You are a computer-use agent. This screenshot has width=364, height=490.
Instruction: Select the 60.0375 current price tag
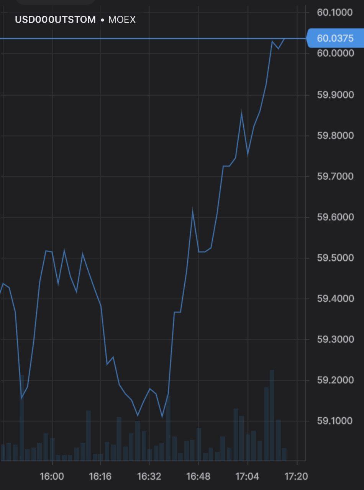[335, 39]
